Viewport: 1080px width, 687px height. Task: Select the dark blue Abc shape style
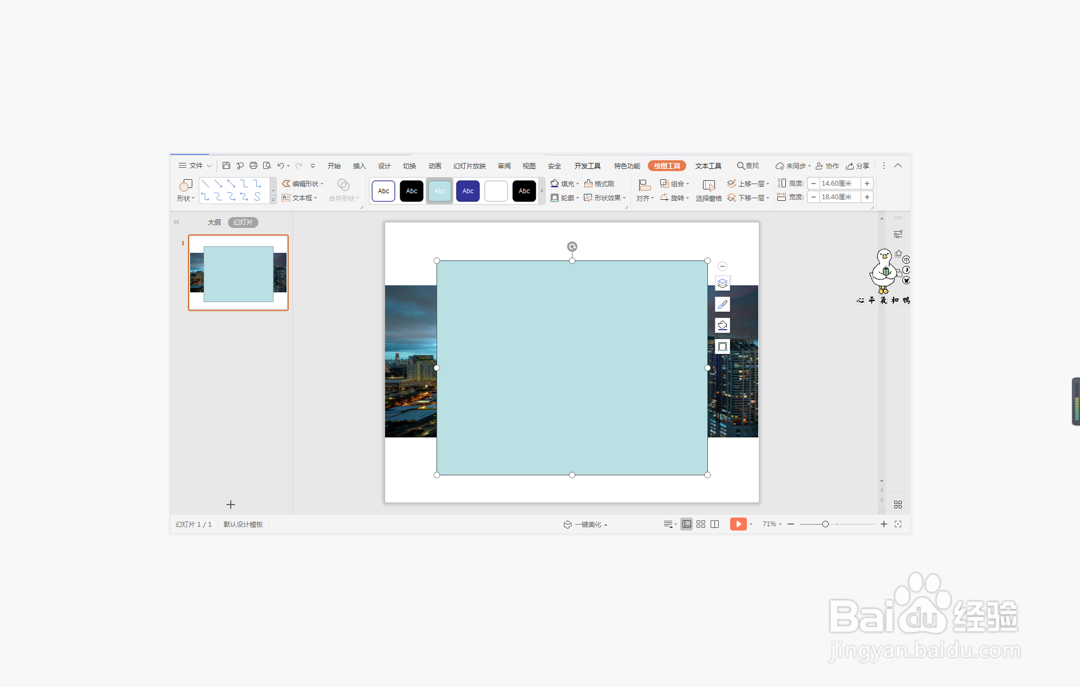point(467,191)
